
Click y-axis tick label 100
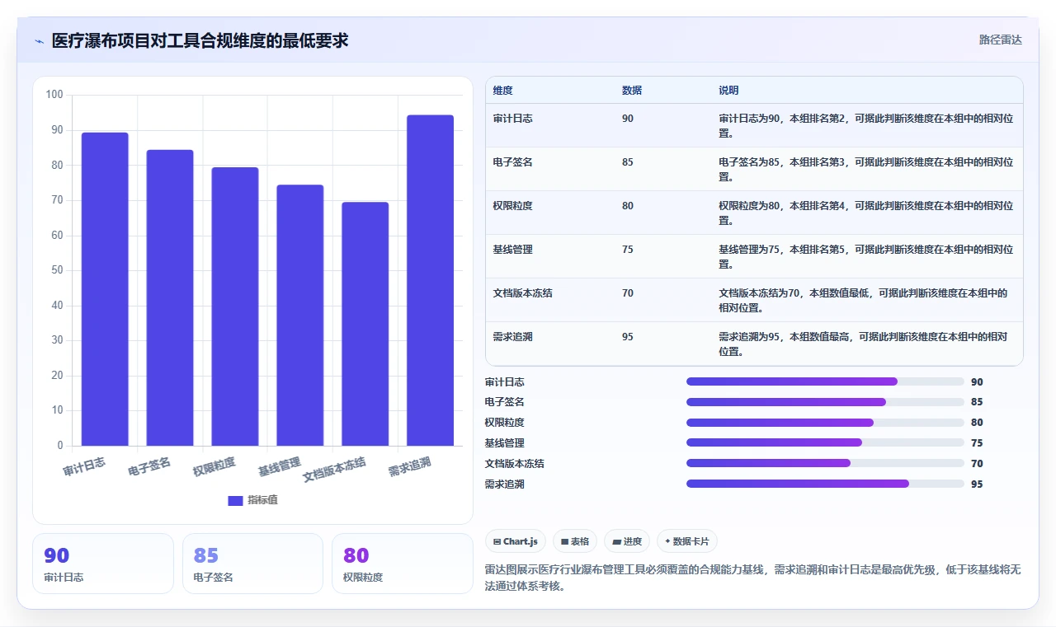coord(54,95)
